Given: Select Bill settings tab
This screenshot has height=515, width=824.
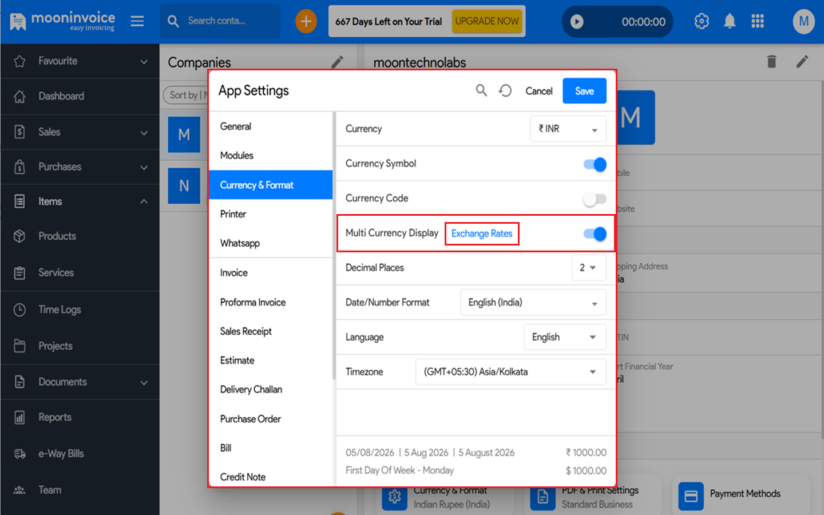Looking at the screenshot, I should click(x=271, y=448).
